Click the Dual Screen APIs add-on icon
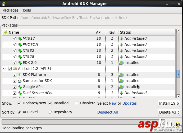 click(x=20, y=93)
